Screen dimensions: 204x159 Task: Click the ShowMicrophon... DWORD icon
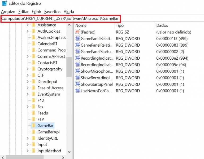tap(77, 71)
